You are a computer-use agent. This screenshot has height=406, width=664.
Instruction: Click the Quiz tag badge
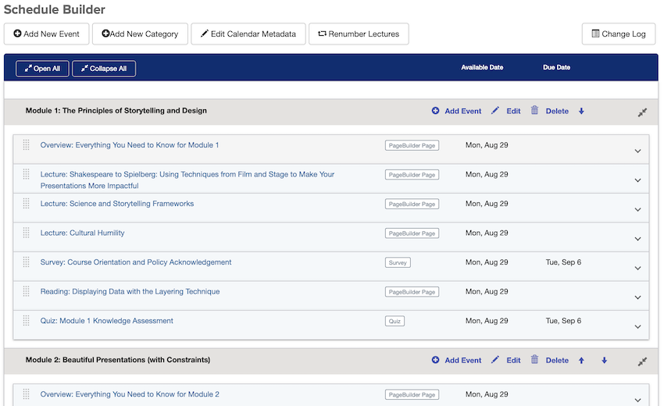click(394, 321)
